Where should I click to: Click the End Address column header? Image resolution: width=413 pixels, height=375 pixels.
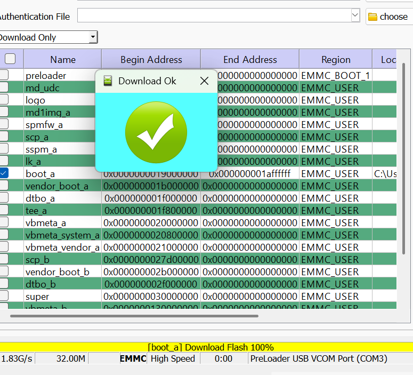tap(250, 60)
